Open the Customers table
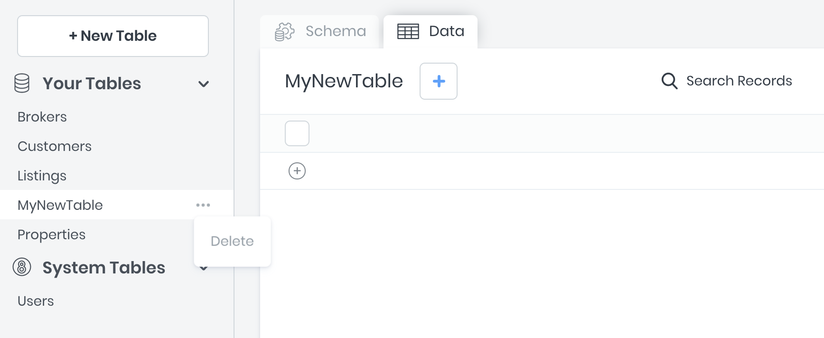This screenshot has height=338, width=824. click(55, 146)
